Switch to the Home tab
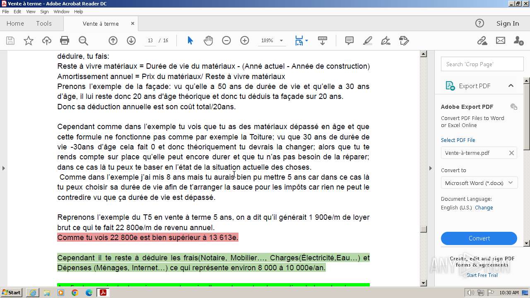Image resolution: width=530 pixels, height=298 pixels. 15,24
